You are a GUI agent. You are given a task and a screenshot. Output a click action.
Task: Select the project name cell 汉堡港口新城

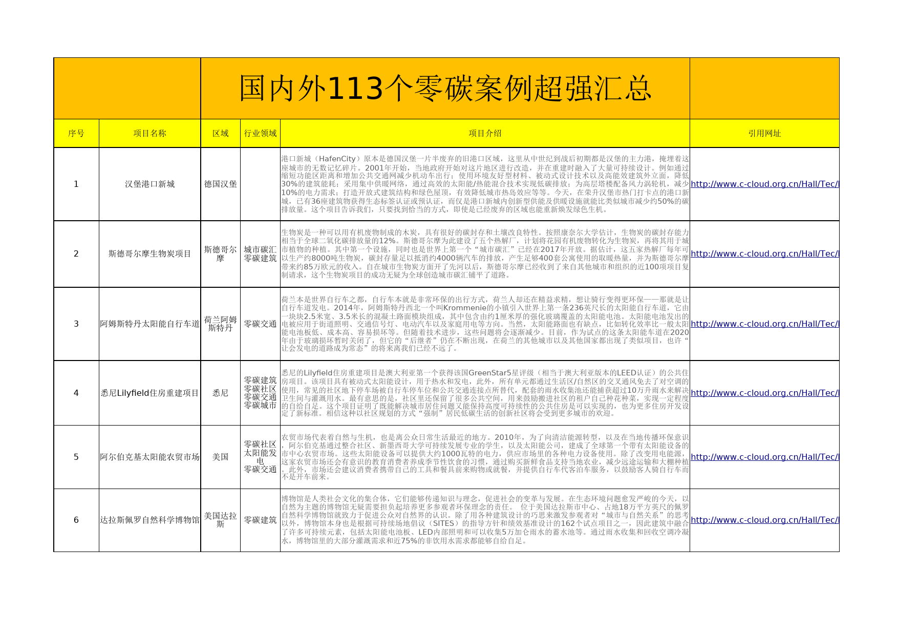click(150, 184)
